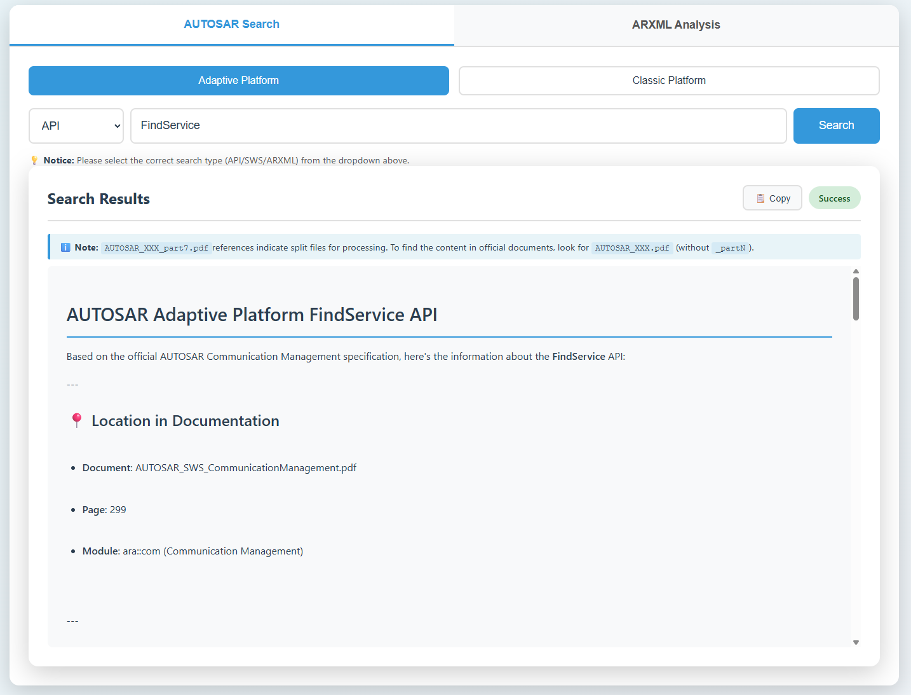Viewport: 911px width, 695px height.
Task: Expand the API search type dropdown
Action: point(76,126)
